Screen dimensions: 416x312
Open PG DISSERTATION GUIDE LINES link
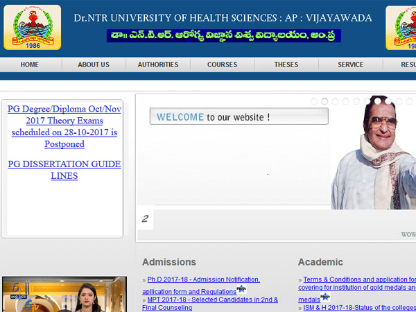(x=64, y=170)
